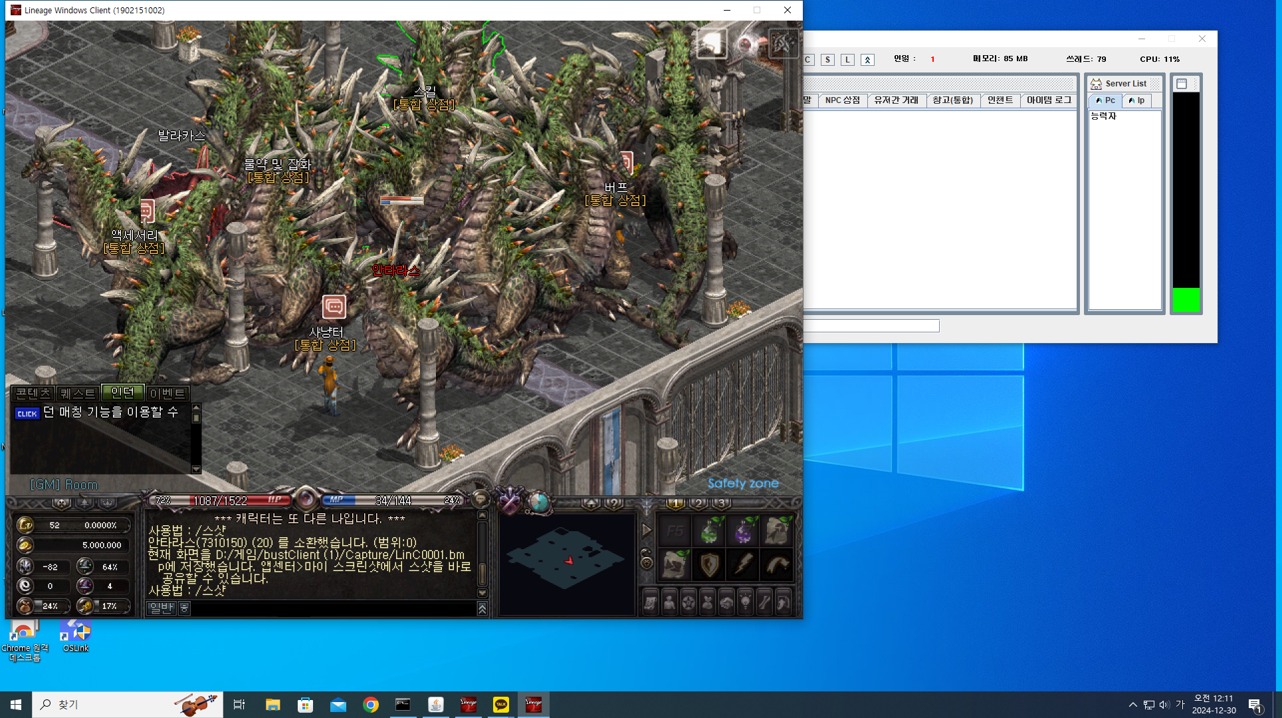Toggle the 일반 chat mode button
The width and height of the screenshot is (1282, 718).
pos(161,608)
